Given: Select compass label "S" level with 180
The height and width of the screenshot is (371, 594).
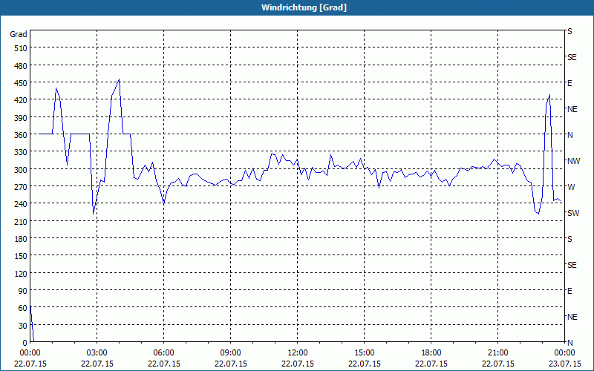Looking at the screenshot, I should click(x=569, y=239).
